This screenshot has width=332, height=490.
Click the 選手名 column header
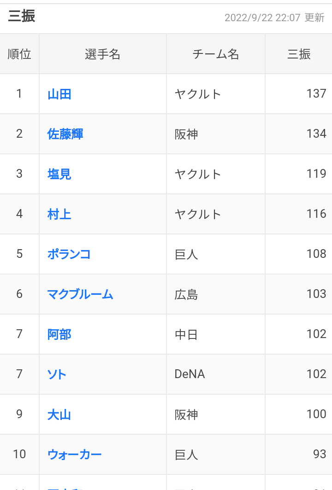pyautogui.click(x=103, y=54)
